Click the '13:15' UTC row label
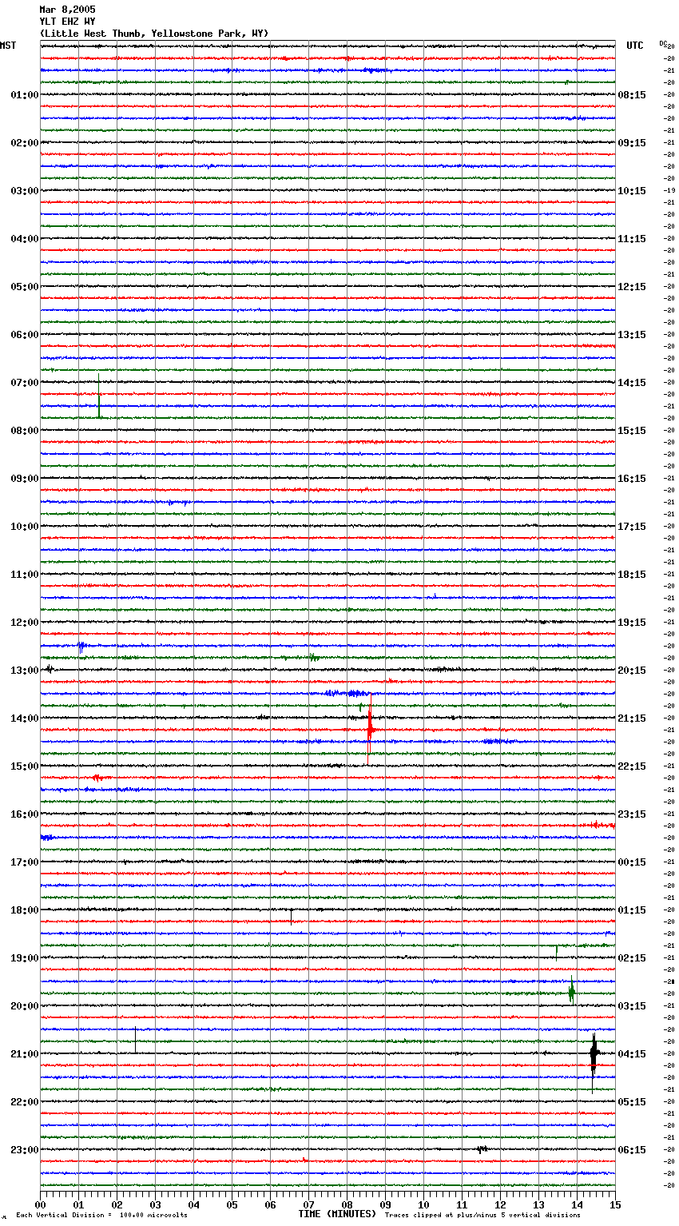 click(x=632, y=335)
